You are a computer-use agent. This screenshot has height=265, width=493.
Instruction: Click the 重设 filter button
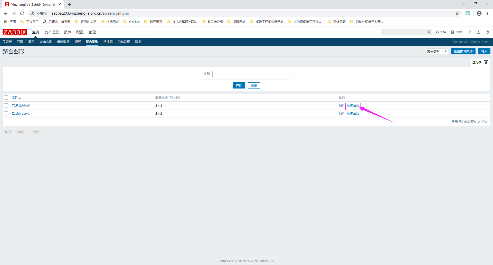[x=254, y=85]
